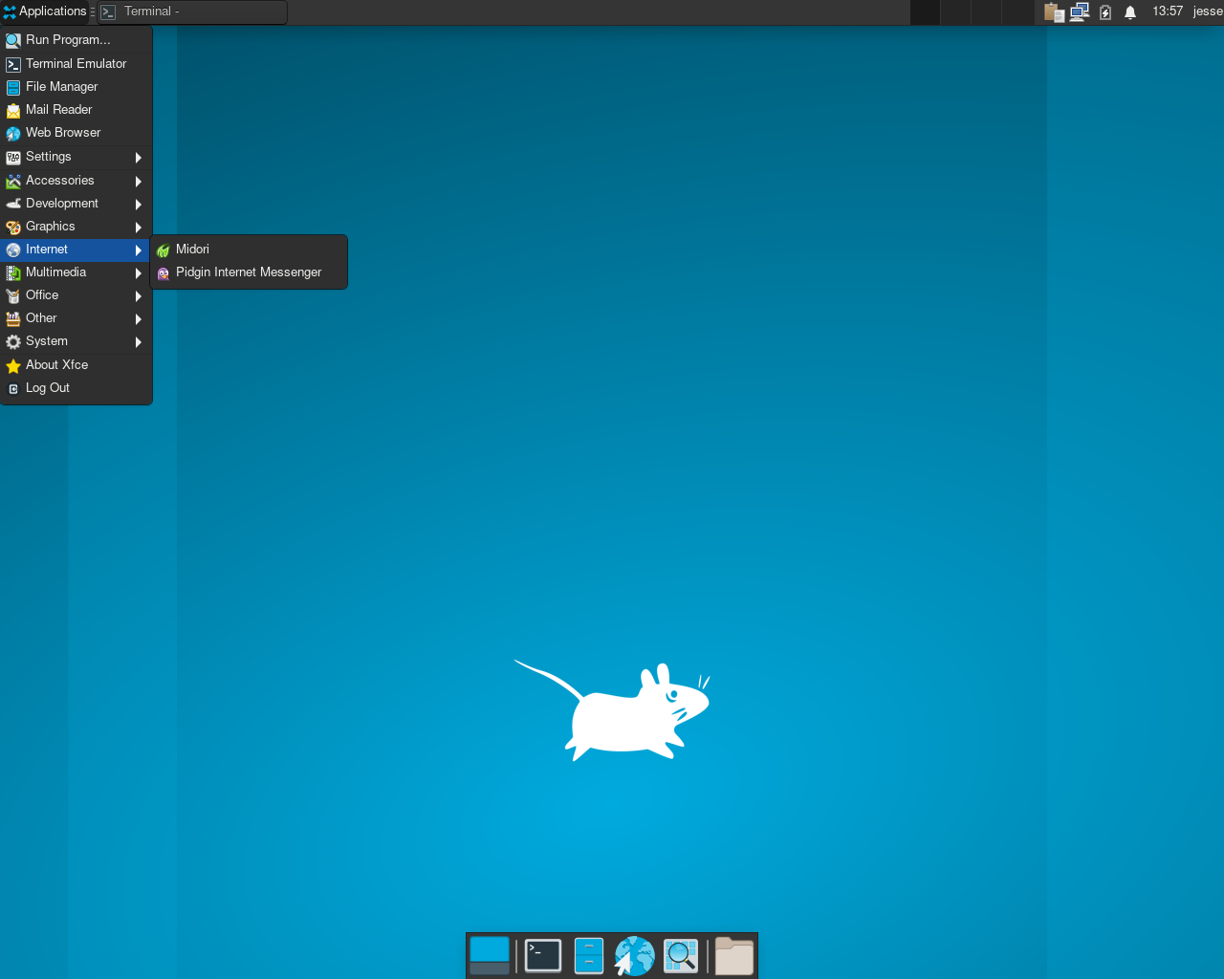Open home folder icon in dock
The image size is (1224, 979).
coord(734,955)
